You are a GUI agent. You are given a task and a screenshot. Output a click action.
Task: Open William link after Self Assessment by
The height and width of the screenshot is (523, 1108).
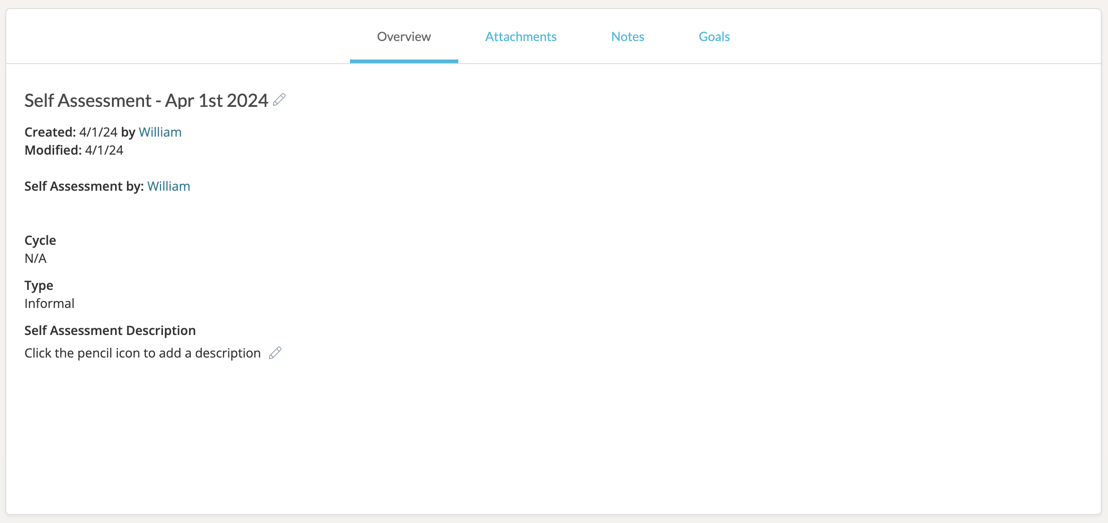point(168,186)
